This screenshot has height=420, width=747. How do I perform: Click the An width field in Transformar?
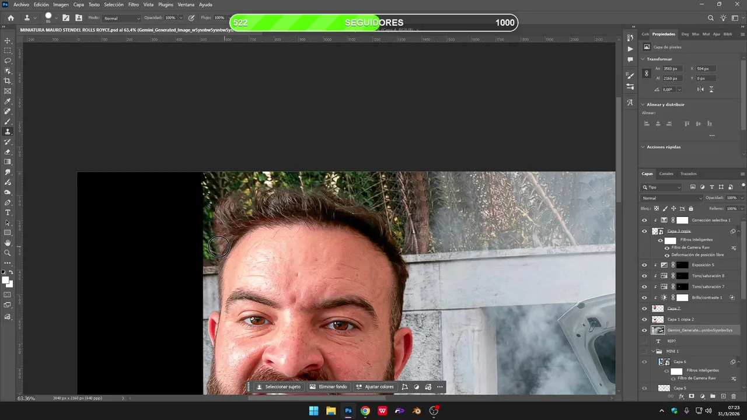click(673, 69)
